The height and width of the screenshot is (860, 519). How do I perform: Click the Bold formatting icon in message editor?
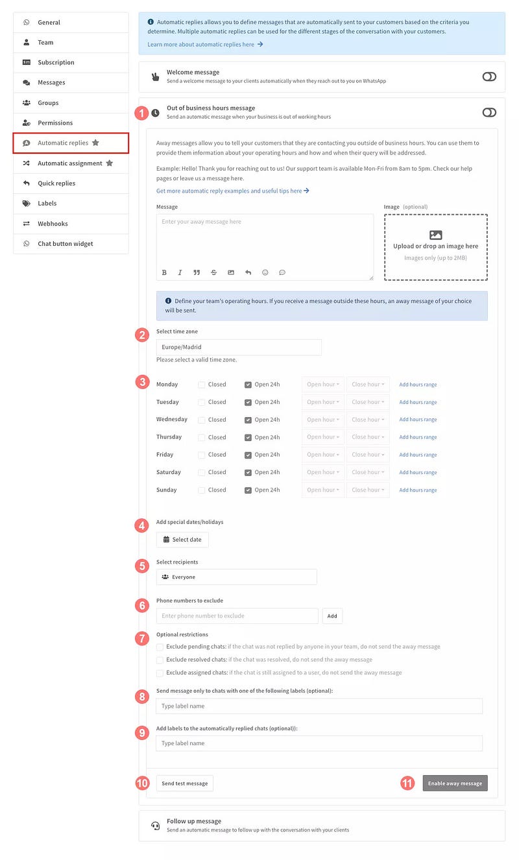tap(164, 272)
